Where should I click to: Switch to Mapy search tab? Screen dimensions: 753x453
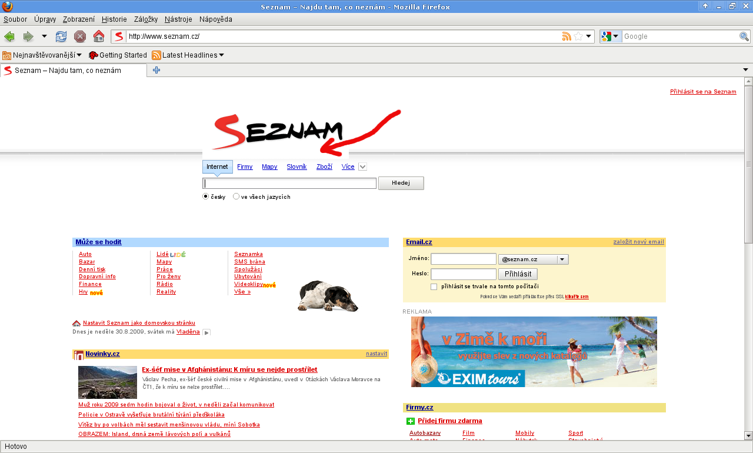pyautogui.click(x=269, y=167)
